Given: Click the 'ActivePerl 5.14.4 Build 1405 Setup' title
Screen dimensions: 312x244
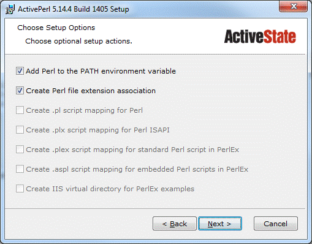Looking at the screenshot, I should [x=74, y=9].
